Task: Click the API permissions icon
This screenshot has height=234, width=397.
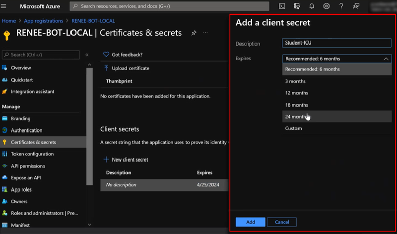Action: [4, 166]
